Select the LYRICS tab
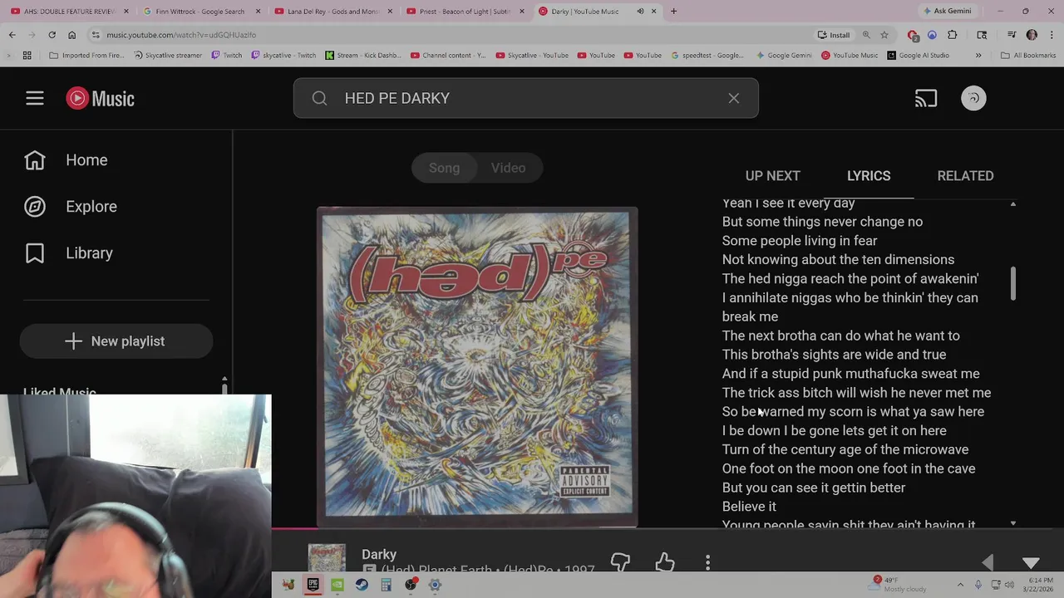The width and height of the screenshot is (1064, 598). 869,176
